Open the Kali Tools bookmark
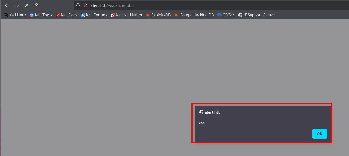 click(x=41, y=15)
